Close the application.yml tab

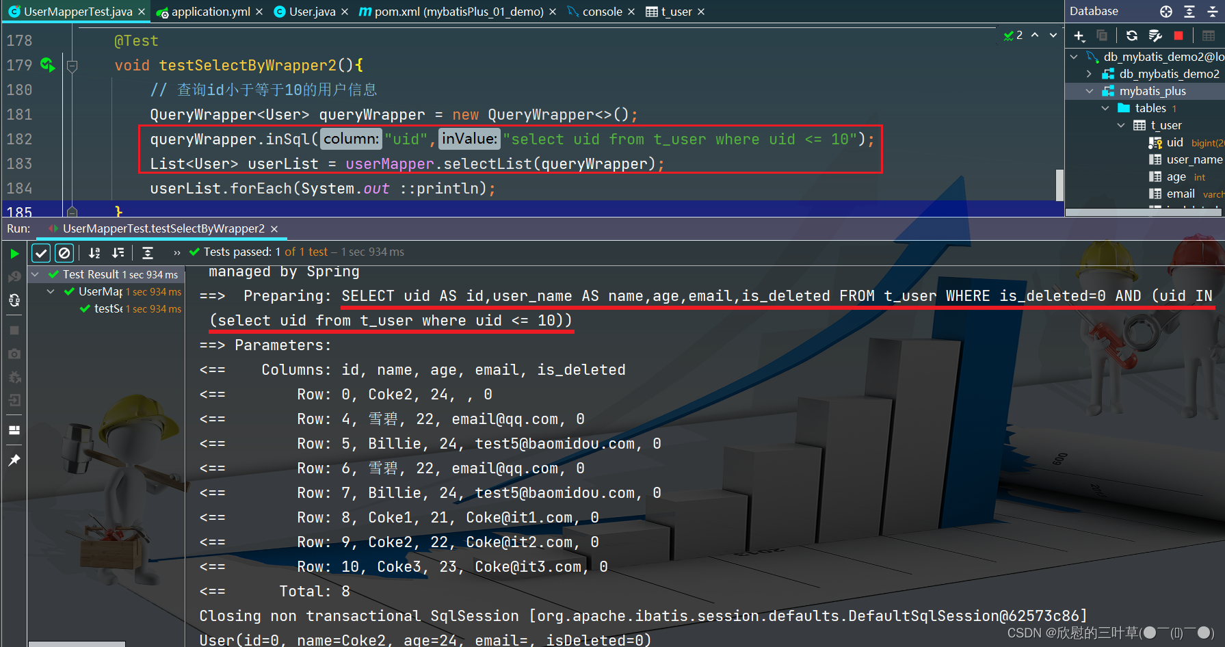tap(259, 12)
